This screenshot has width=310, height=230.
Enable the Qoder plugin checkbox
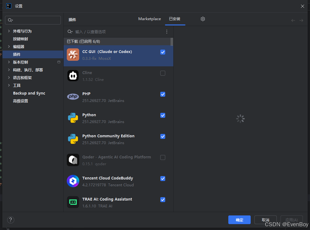[163, 157]
